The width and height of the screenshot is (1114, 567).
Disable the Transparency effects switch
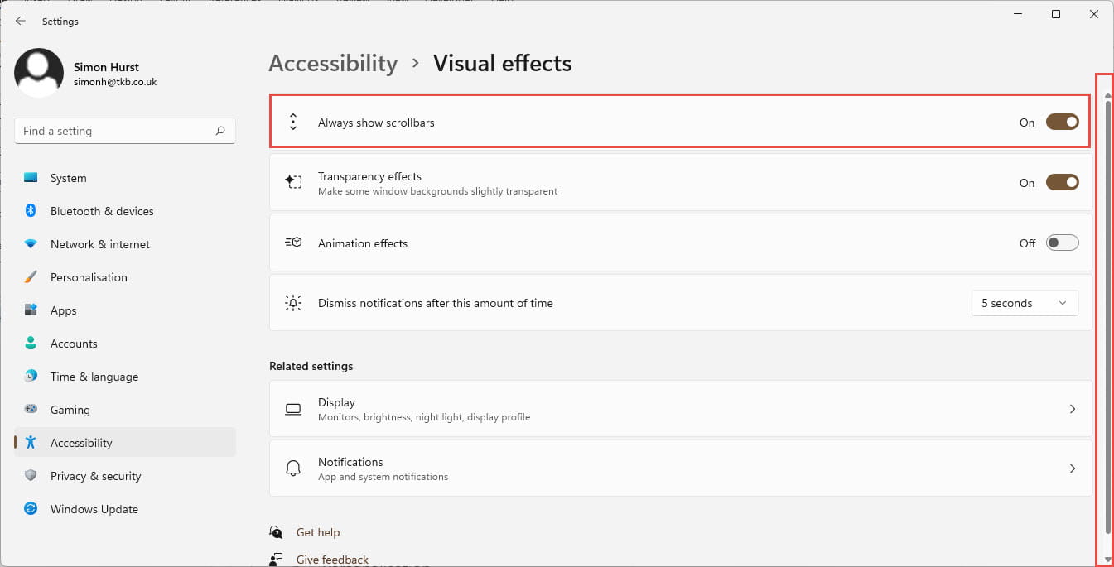1062,183
